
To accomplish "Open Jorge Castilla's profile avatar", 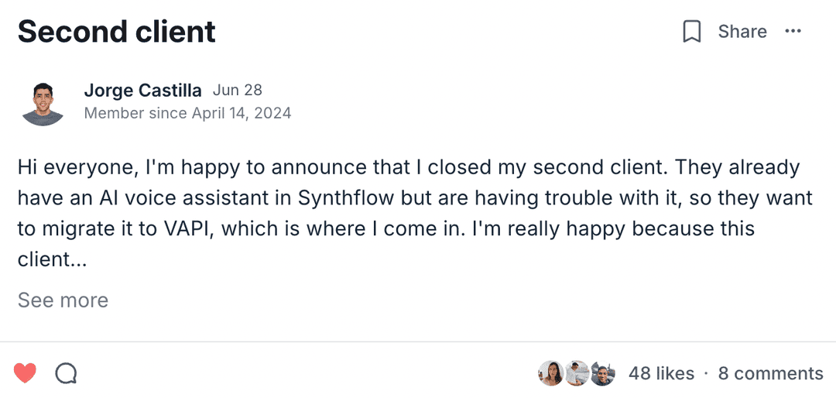I will (43, 104).
